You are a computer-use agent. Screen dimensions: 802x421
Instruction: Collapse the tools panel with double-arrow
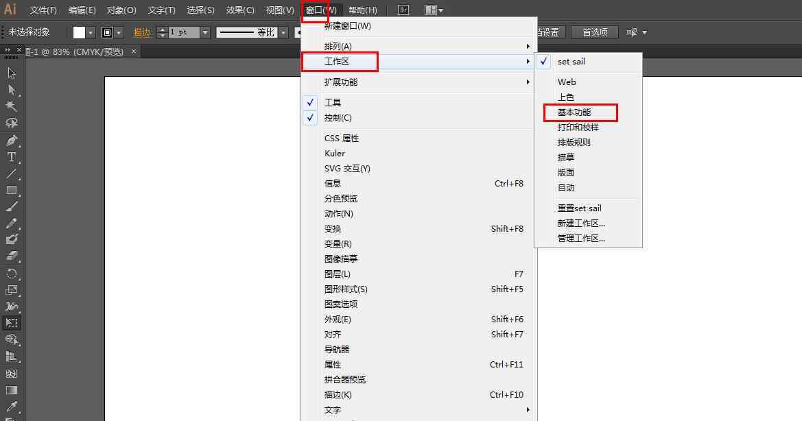[8, 50]
